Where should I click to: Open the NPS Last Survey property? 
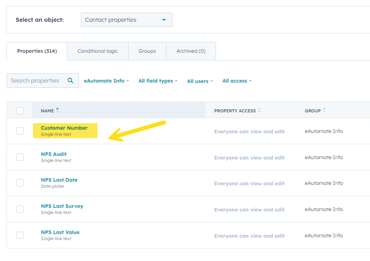coord(62,206)
